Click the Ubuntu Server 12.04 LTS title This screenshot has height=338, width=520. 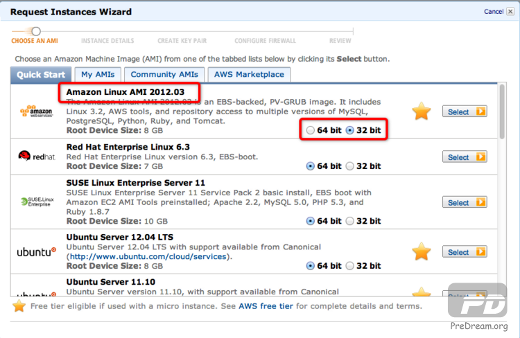[x=119, y=237]
